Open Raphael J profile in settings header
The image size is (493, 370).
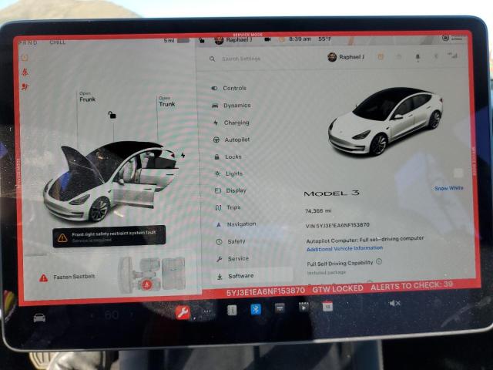tap(346, 57)
